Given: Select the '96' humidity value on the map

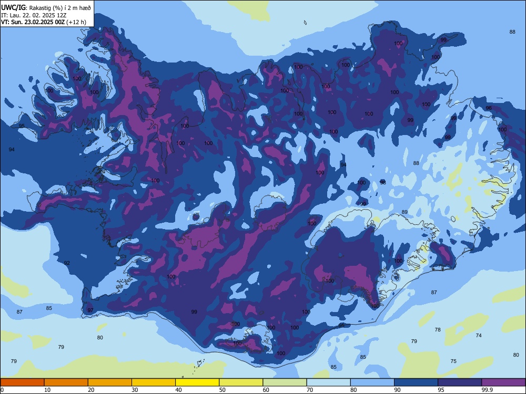Looking at the screenshot, I should click(489, 108).
